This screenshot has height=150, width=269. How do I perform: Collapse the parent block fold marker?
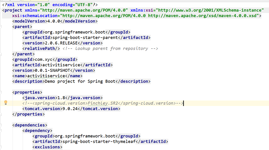(x=1, y=27)
